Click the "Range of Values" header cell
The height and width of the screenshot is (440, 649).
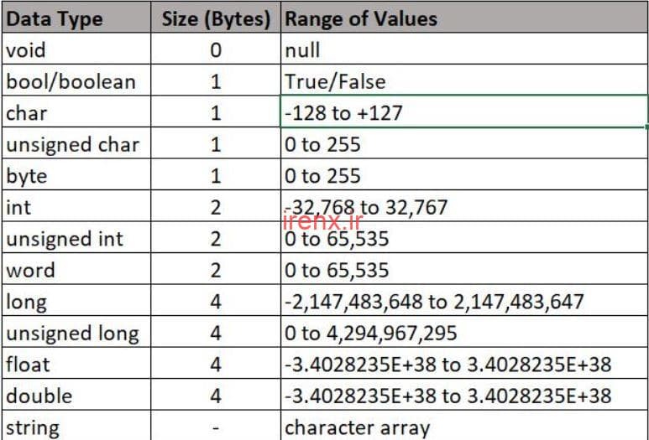click(361, 18)
